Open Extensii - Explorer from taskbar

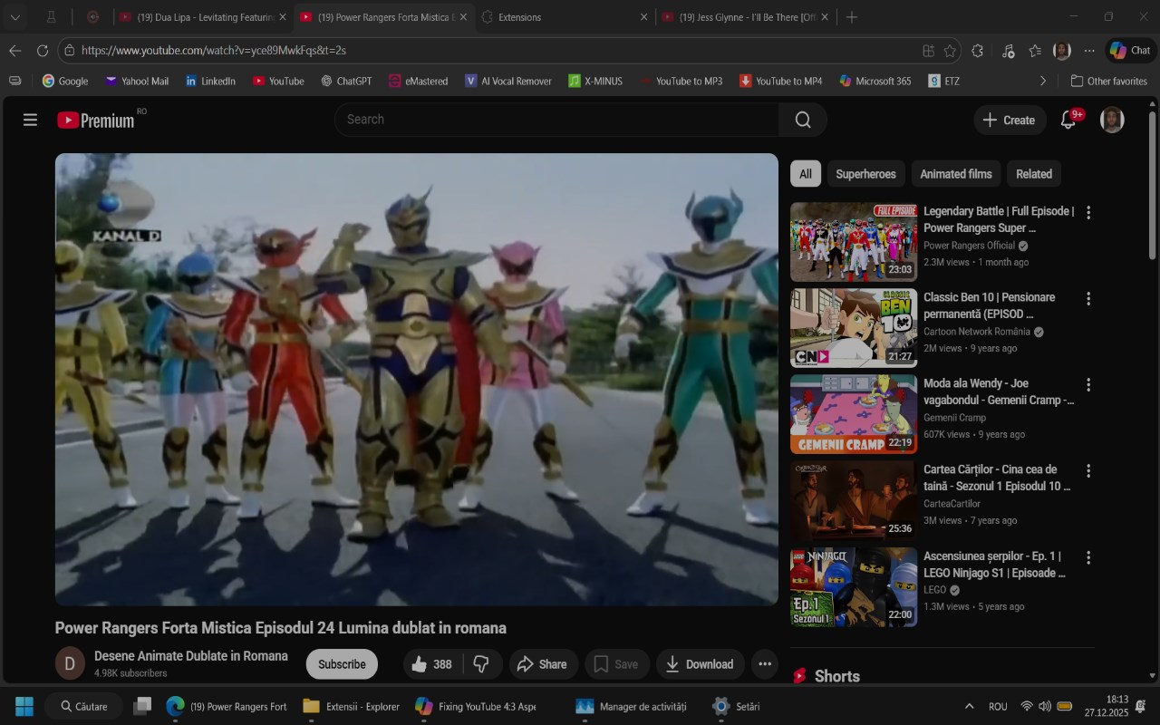pyautogui.click(x=351, y=706)
